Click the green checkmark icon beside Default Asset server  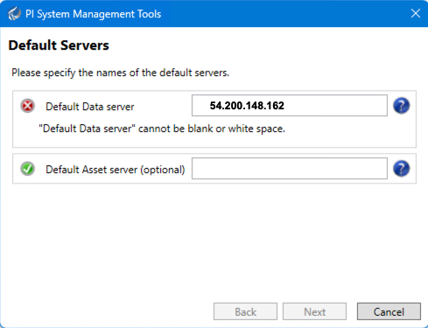(x=28, y=169)
